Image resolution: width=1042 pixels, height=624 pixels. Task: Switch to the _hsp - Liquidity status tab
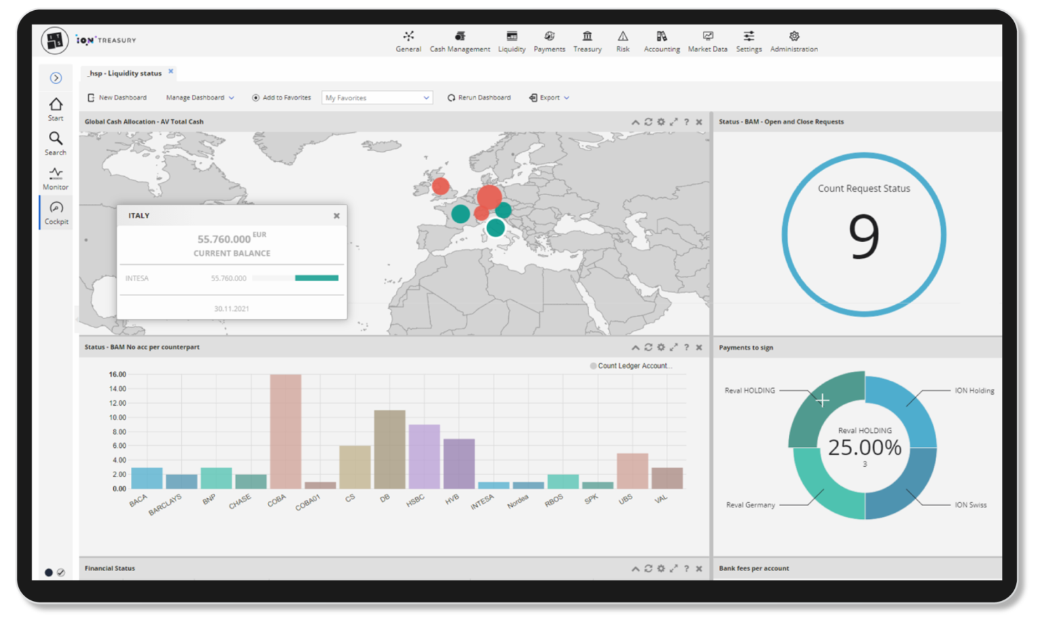(124, 72)
